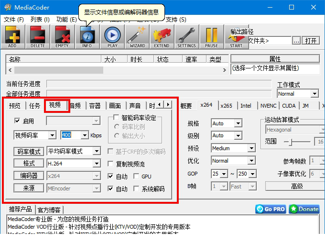Click the 高级 advanced button
The height and width of the screenshot is (243, 325).
point(296,186)
